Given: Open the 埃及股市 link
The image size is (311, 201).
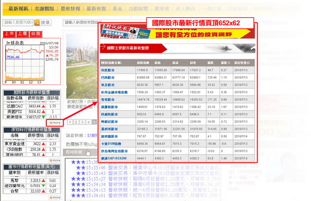Looking at the screenshot, I should 108,85.
